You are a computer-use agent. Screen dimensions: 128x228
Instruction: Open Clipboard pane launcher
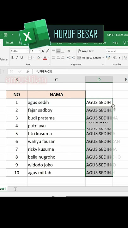click(8, 64)
